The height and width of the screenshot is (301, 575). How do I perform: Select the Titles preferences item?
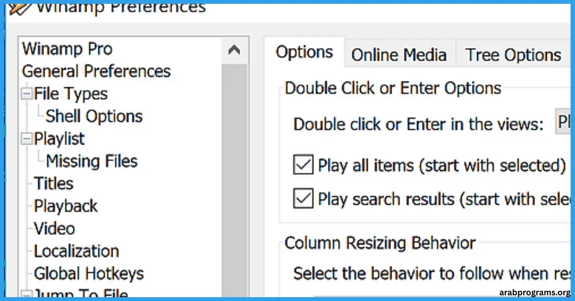pyautogui.click(x=54, y=184)
